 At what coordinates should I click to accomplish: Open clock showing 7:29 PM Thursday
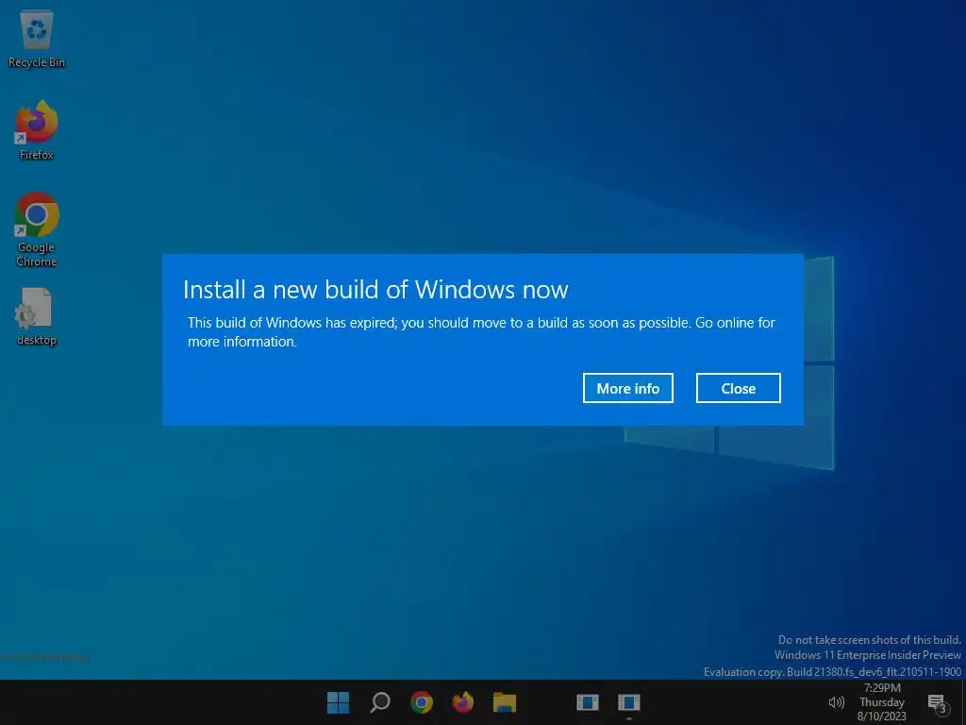click(x=882, y=702)
